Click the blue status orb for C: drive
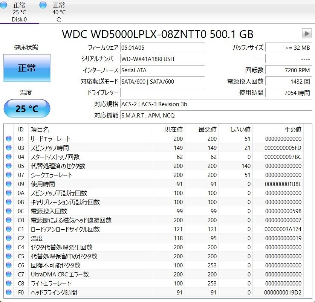 click(43, 5)
